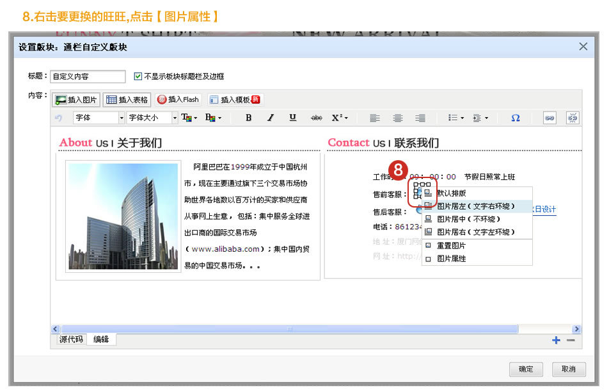Click the remove link icon

click(x=573, y=118)
